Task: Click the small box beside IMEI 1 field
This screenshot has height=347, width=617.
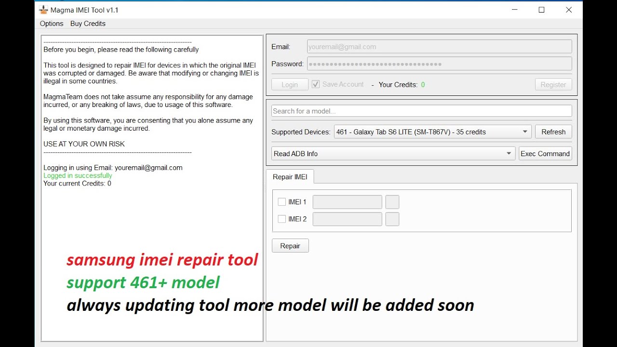Action: (392, 202)
